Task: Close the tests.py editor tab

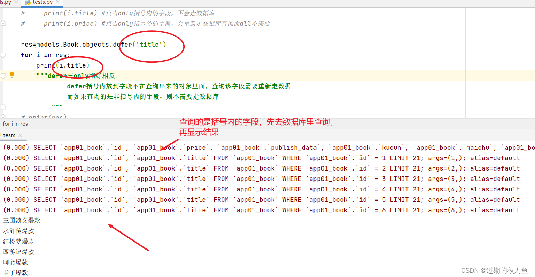Action: pyautogui.click(x=58, y=2)
